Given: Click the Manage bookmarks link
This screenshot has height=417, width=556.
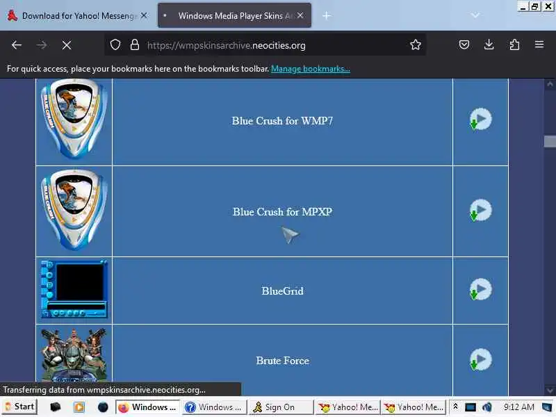Looking at the screenshot, I should (311, 69).
